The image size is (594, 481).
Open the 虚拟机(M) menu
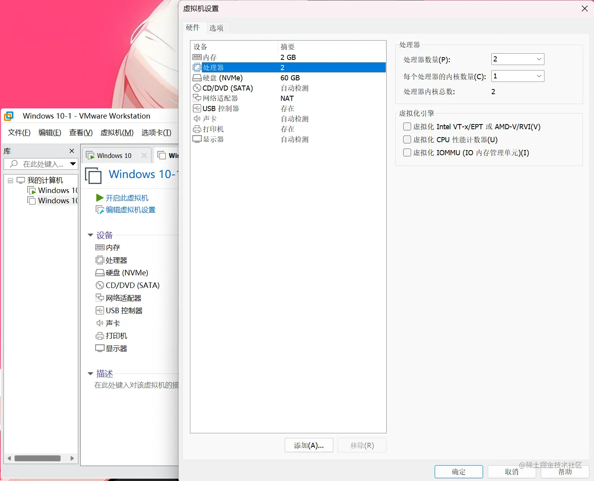click(117, 133)
